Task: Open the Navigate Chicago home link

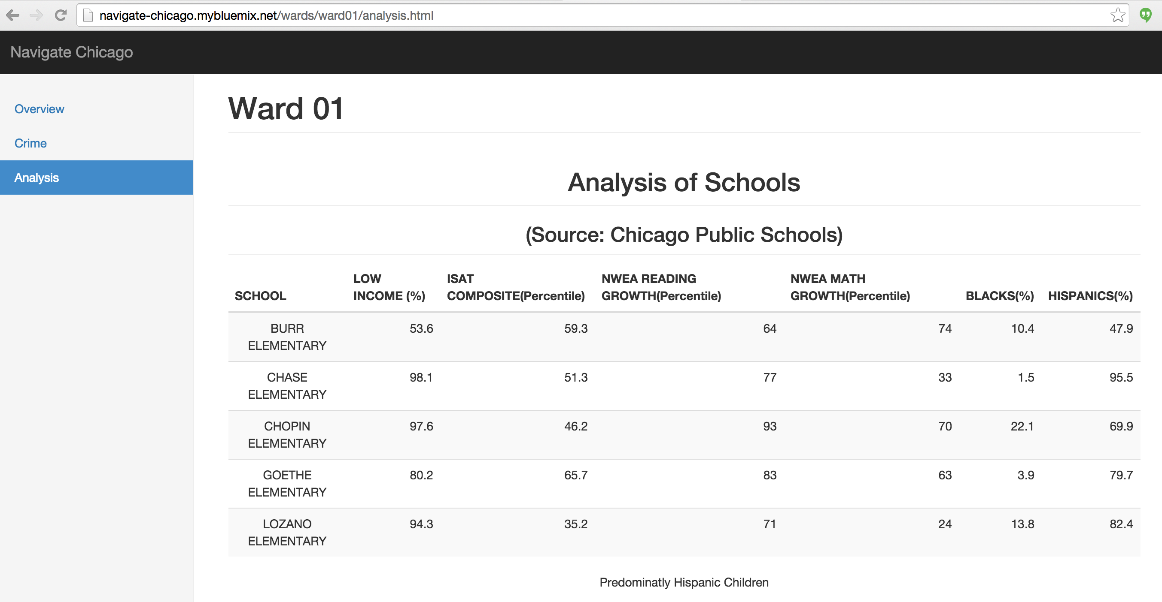Action: click(x=71, y=52)
